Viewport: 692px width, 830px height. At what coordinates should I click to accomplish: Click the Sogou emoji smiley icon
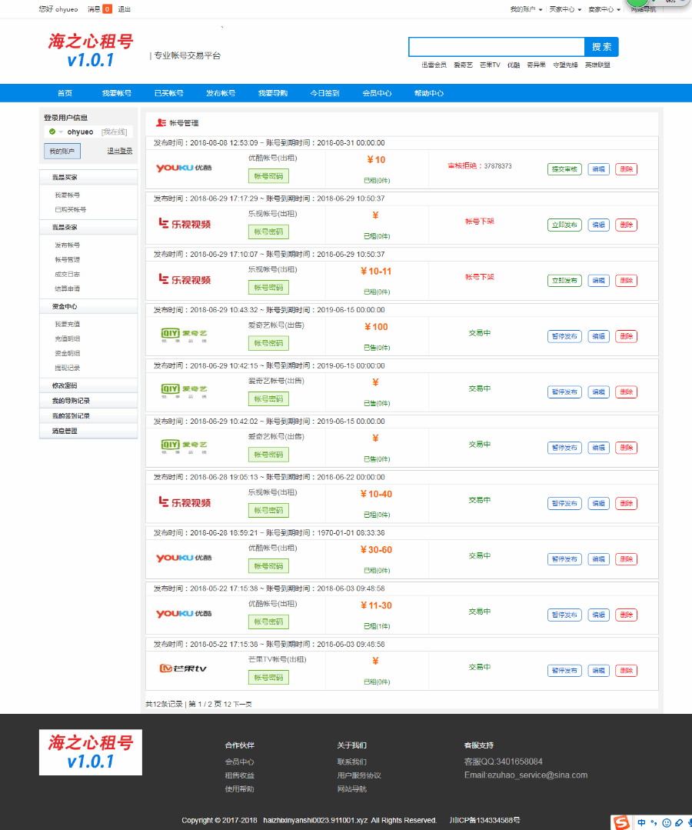click(x=667, y=822)
